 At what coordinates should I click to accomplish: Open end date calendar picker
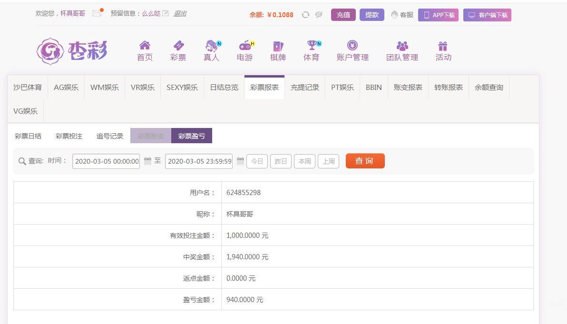tap(240, 161)
